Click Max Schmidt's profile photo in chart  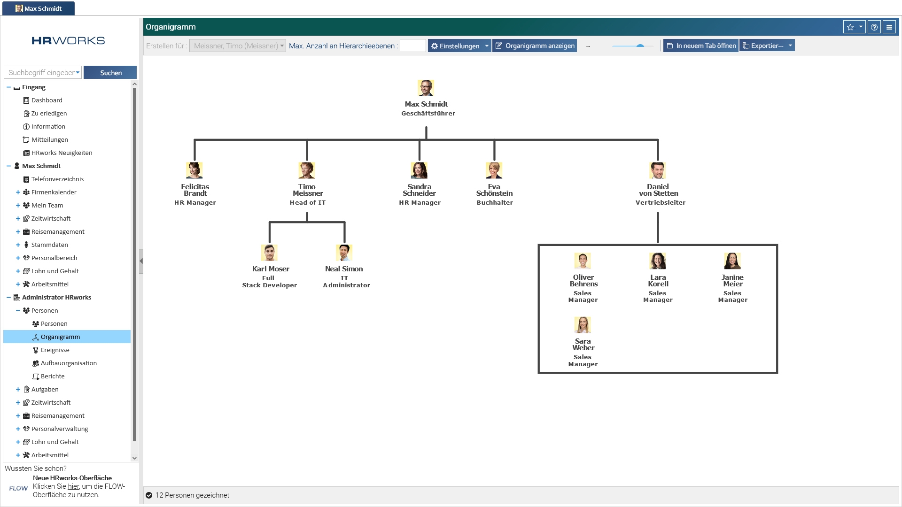[x=426, y=88]
